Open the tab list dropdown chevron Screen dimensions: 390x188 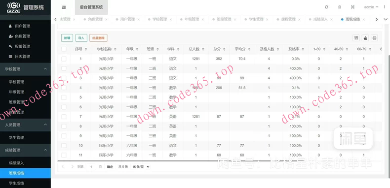pos(386,19)
